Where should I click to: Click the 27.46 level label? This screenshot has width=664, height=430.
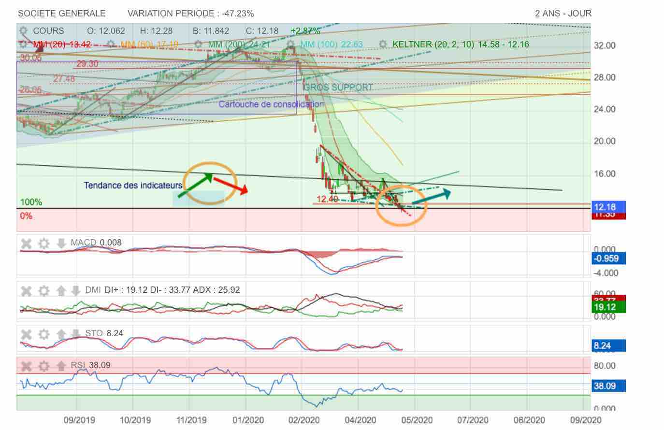tap(64, 79)
